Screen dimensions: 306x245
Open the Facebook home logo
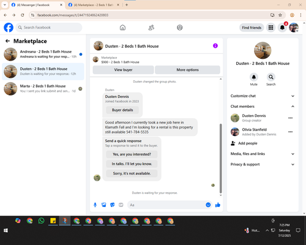click(x=9, y=28)
